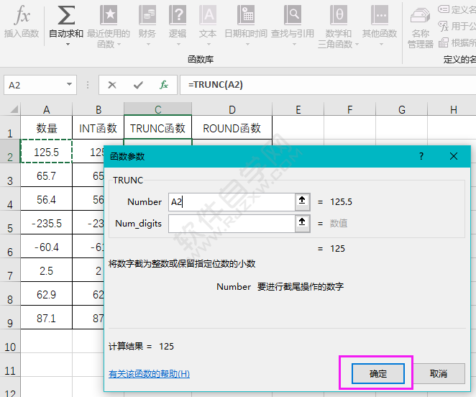Expand the Name Box dropdown arrow
The image size is (476, 397).
tap(69, 85)
